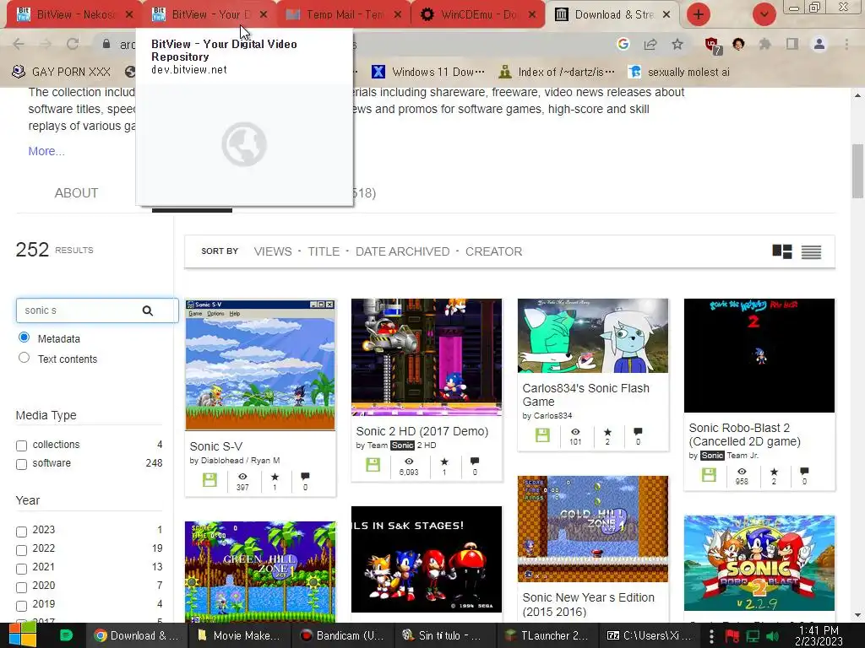This screenshot has height=648, width=865.
Task: Check the collections media type filter
Action: point(21,445)
